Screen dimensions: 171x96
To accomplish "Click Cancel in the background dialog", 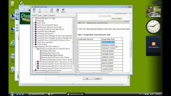I will point(97,79).
